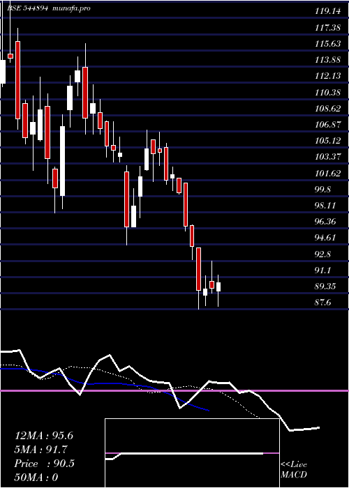Image resolution: width=349 pixels, height=488 pixels.
Task: Click the 96.36 price axis label
Action: point(325,222)
